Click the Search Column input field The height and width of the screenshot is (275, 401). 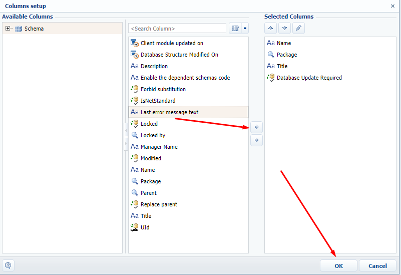click(177, 29)
